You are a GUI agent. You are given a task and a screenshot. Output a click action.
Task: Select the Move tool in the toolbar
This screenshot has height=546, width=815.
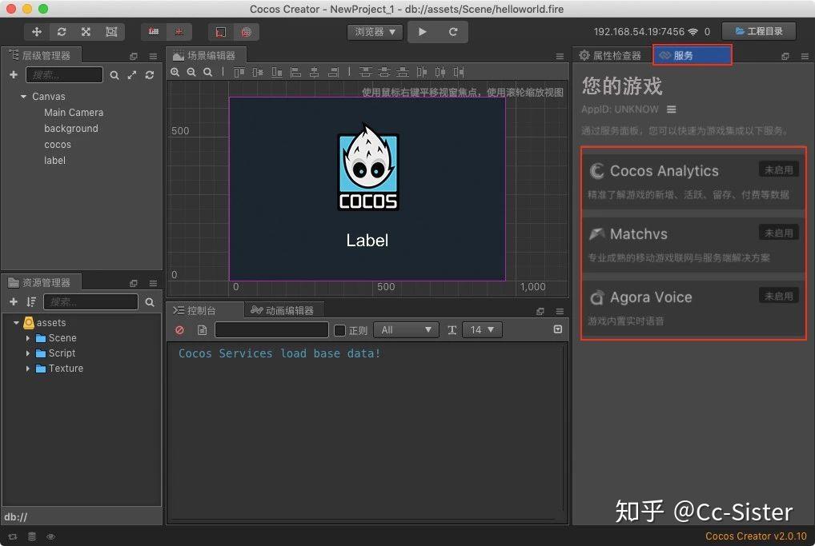tap(36, 32)
